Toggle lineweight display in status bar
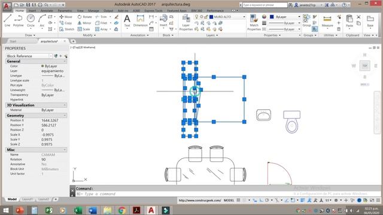Image resolution: width=383 pixels, height=215 pixels. point(302,200)
